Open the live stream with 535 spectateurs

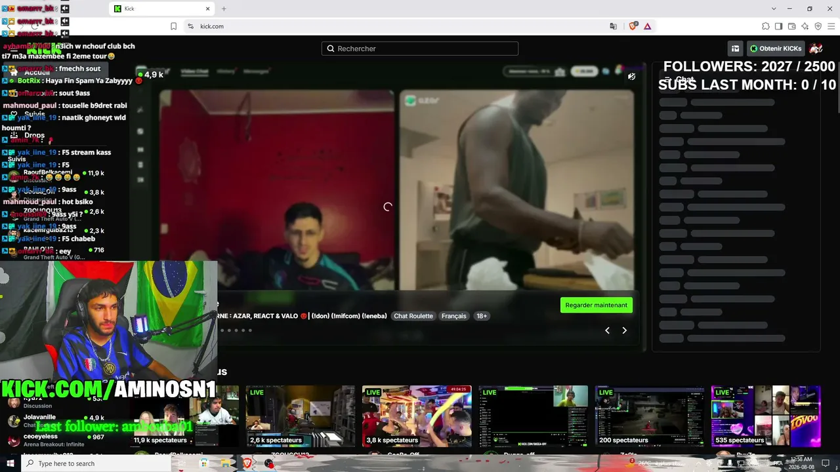tap(766, 416)
